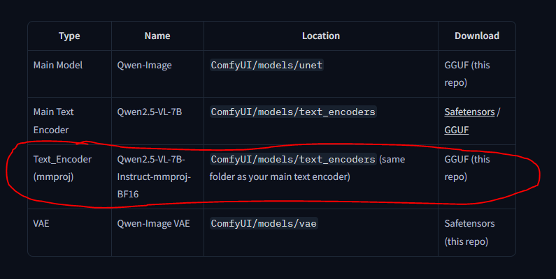The image size is (556, 279).
Task: Click text_encoders path in Main Text Encoder row
Action: pyautogui.click(x=293, y=112)
